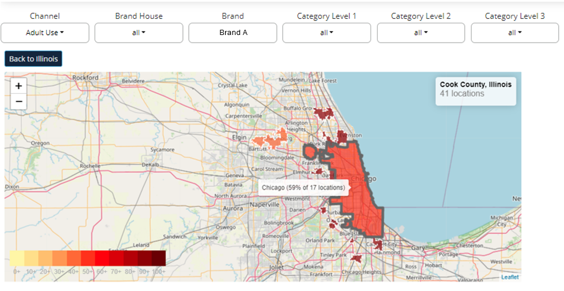Image resolution: width=564 pixels, height=291 pixels.
Task: Click the zoom in plus button
Action: point(19,86)
